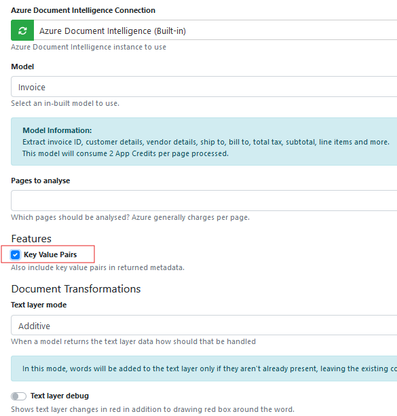Click the Azure Document Intelligence Connection label
Image resolution: width=397 pixels, height=416 pixels.
pos(83,10)
